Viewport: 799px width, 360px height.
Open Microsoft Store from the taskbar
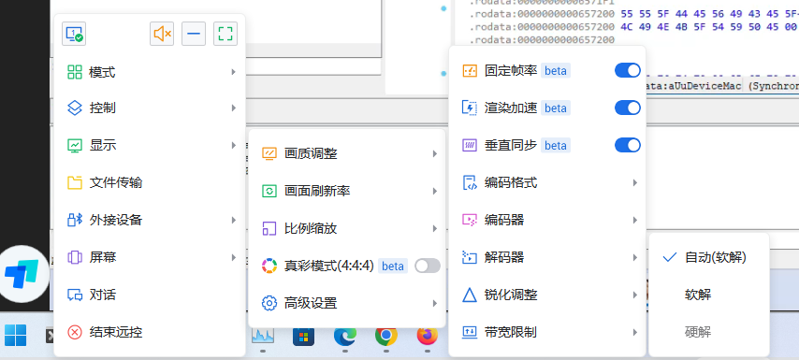pos(304,336)
